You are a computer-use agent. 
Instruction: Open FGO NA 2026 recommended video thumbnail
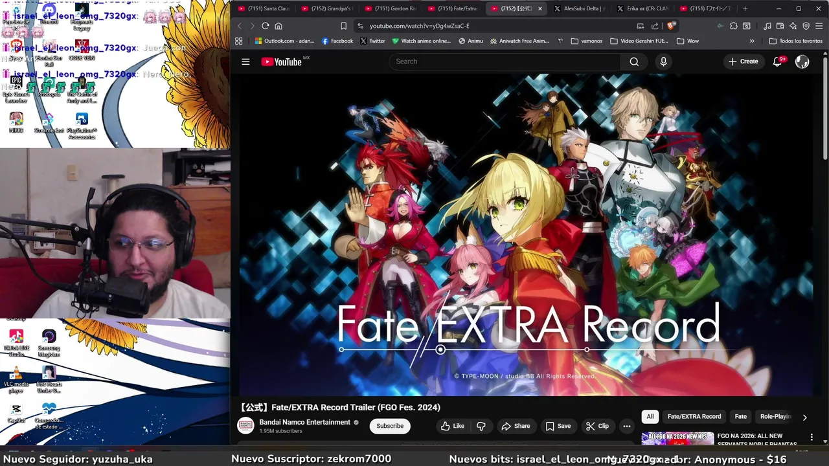coord(677,439)
